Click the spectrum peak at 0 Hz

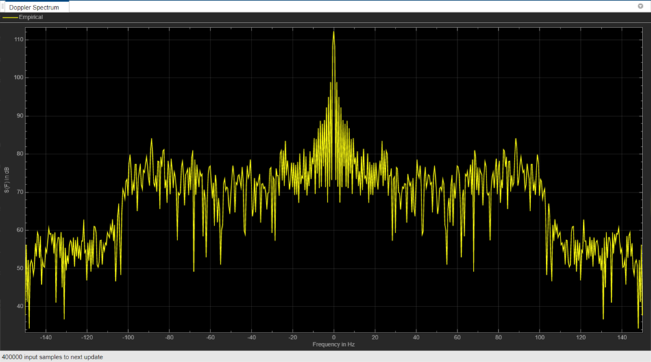(334, 32)
